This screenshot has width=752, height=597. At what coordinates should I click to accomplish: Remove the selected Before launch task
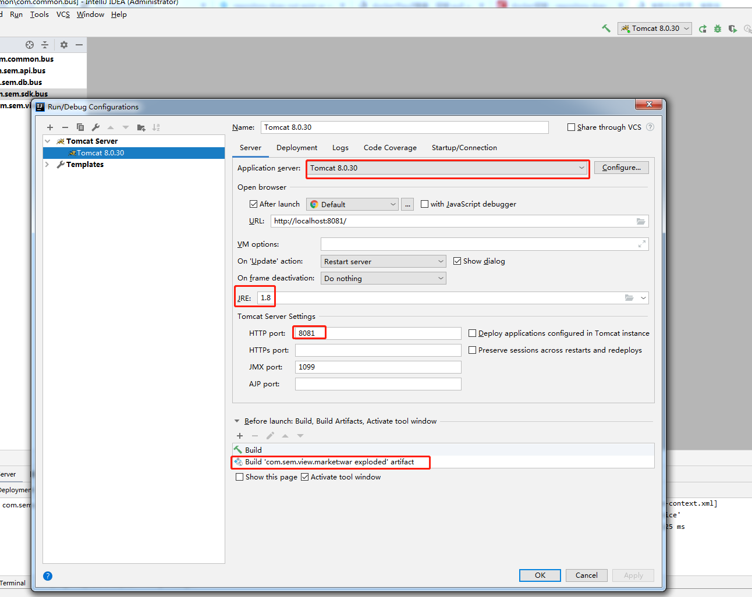tap(255, 436)
